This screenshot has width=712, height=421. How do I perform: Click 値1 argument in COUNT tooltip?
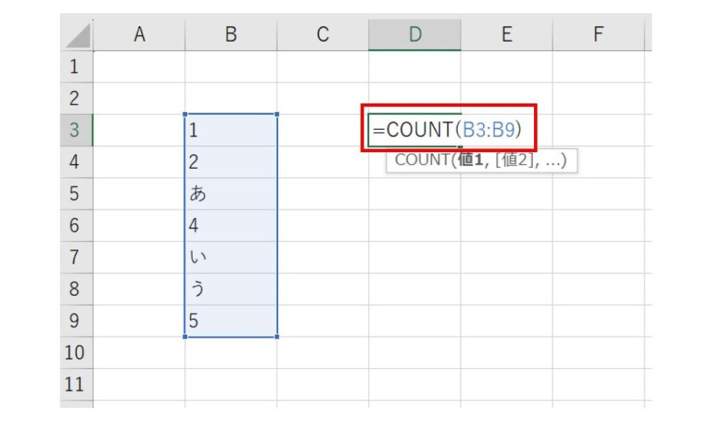pos(471,160)
